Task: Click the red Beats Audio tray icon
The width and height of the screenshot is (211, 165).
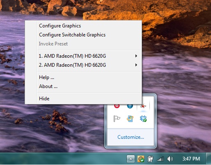Action: (x=117, y=106)
